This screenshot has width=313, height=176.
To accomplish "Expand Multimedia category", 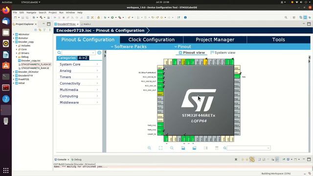I will click(x=79, y=90).
